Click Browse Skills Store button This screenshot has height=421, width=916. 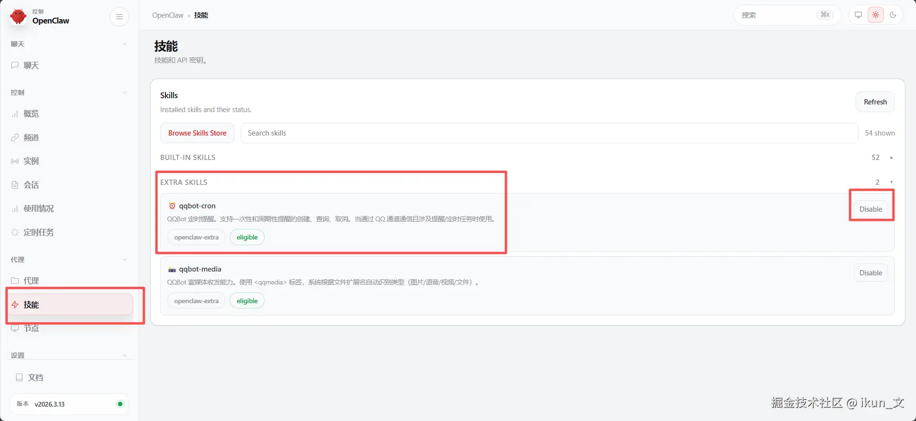point(197,133)
